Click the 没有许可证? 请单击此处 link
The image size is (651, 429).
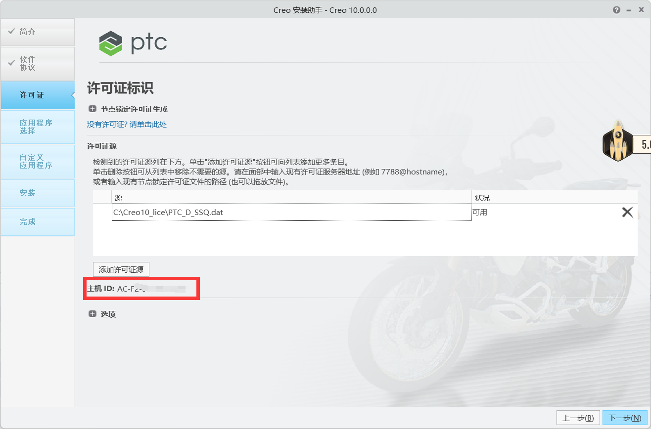coord(127,125)
